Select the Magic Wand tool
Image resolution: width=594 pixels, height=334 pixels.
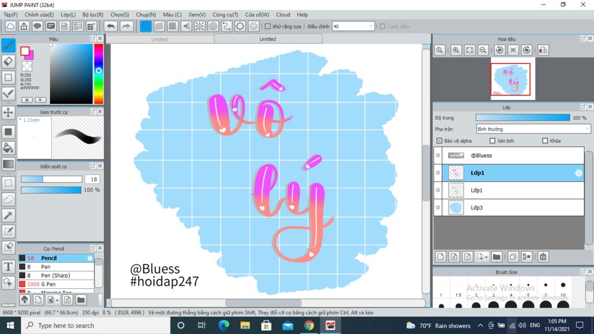pyautogui.click(x=8, y=215)
